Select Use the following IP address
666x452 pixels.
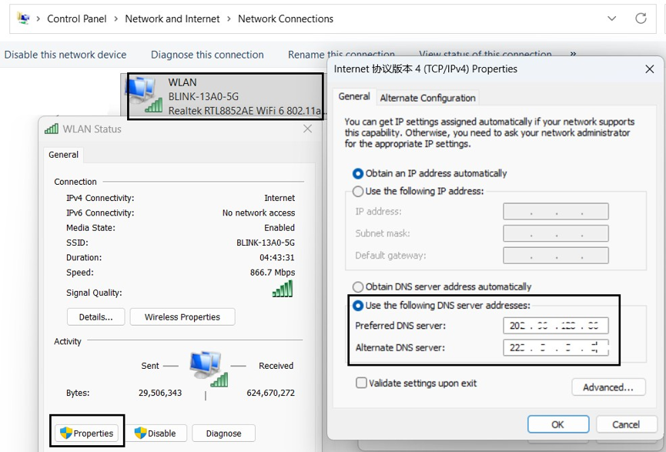418,191
